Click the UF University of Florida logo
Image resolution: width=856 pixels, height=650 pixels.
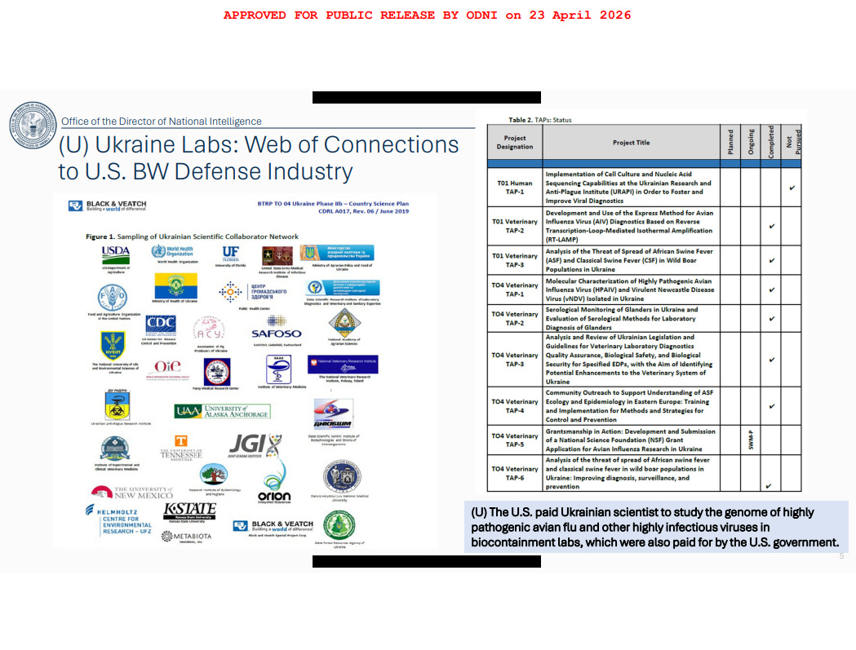click(x=230, y=253)
